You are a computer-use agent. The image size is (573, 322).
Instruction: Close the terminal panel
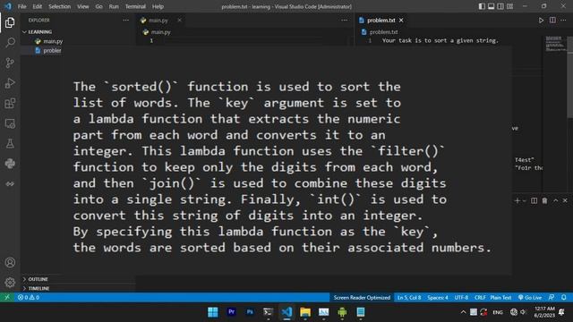[x=565, y=200]
